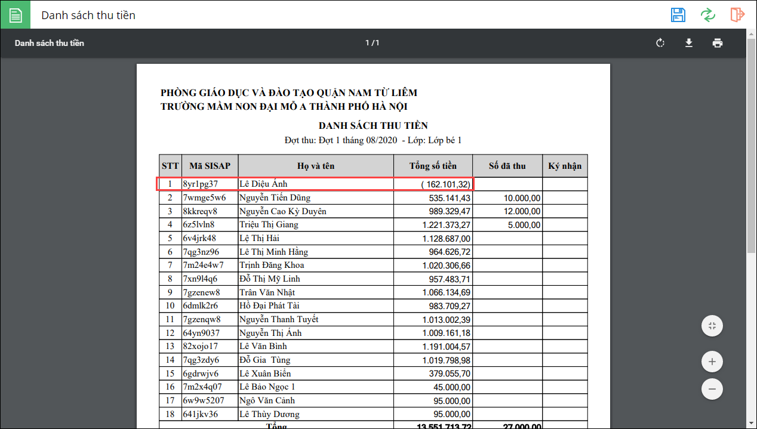This screenshot has width=757, height=429.
Task: Click the 'STT' column header
Action: (x=170, y=166)
